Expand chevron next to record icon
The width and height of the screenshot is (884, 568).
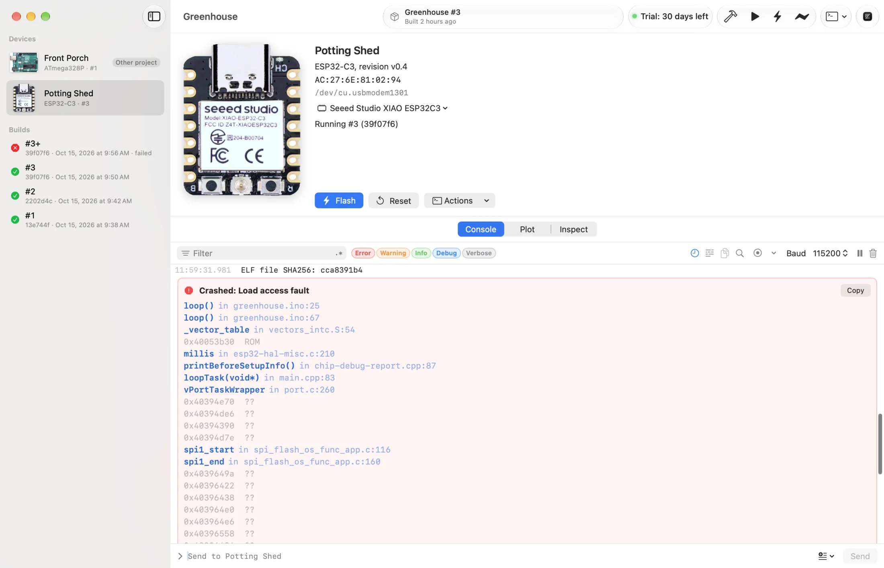click(773, 253)
